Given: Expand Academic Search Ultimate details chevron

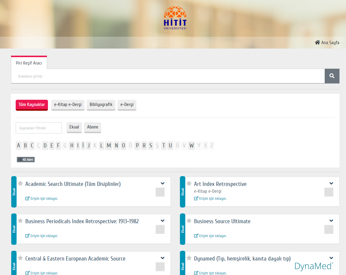Looking at the screenshot, I should tap(162, 184).
